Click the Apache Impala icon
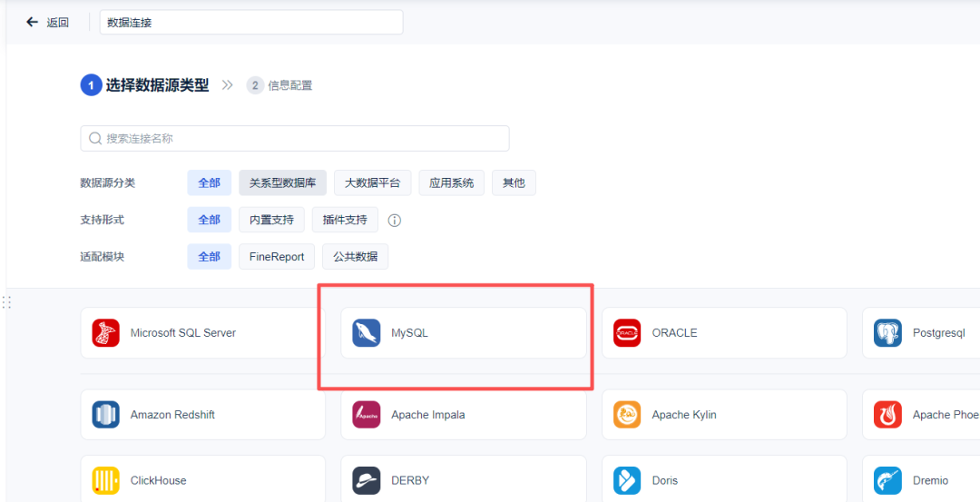The height and width of the screenshot is (502, 980). pyautogui.click(x=367, y=415)
